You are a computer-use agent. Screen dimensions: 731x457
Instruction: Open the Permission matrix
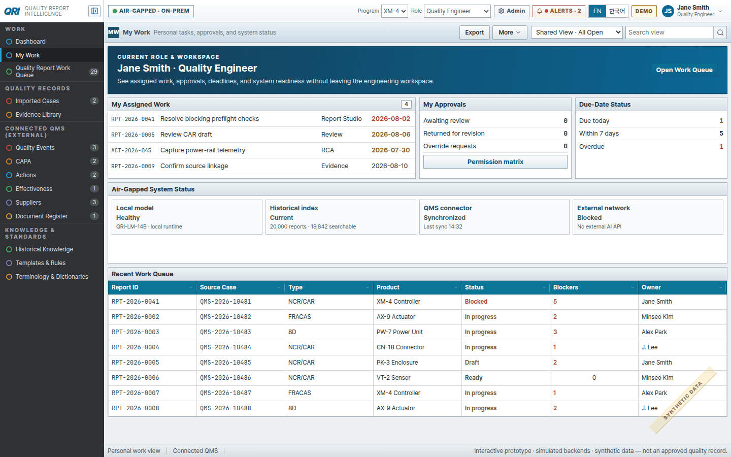(495, 162)
